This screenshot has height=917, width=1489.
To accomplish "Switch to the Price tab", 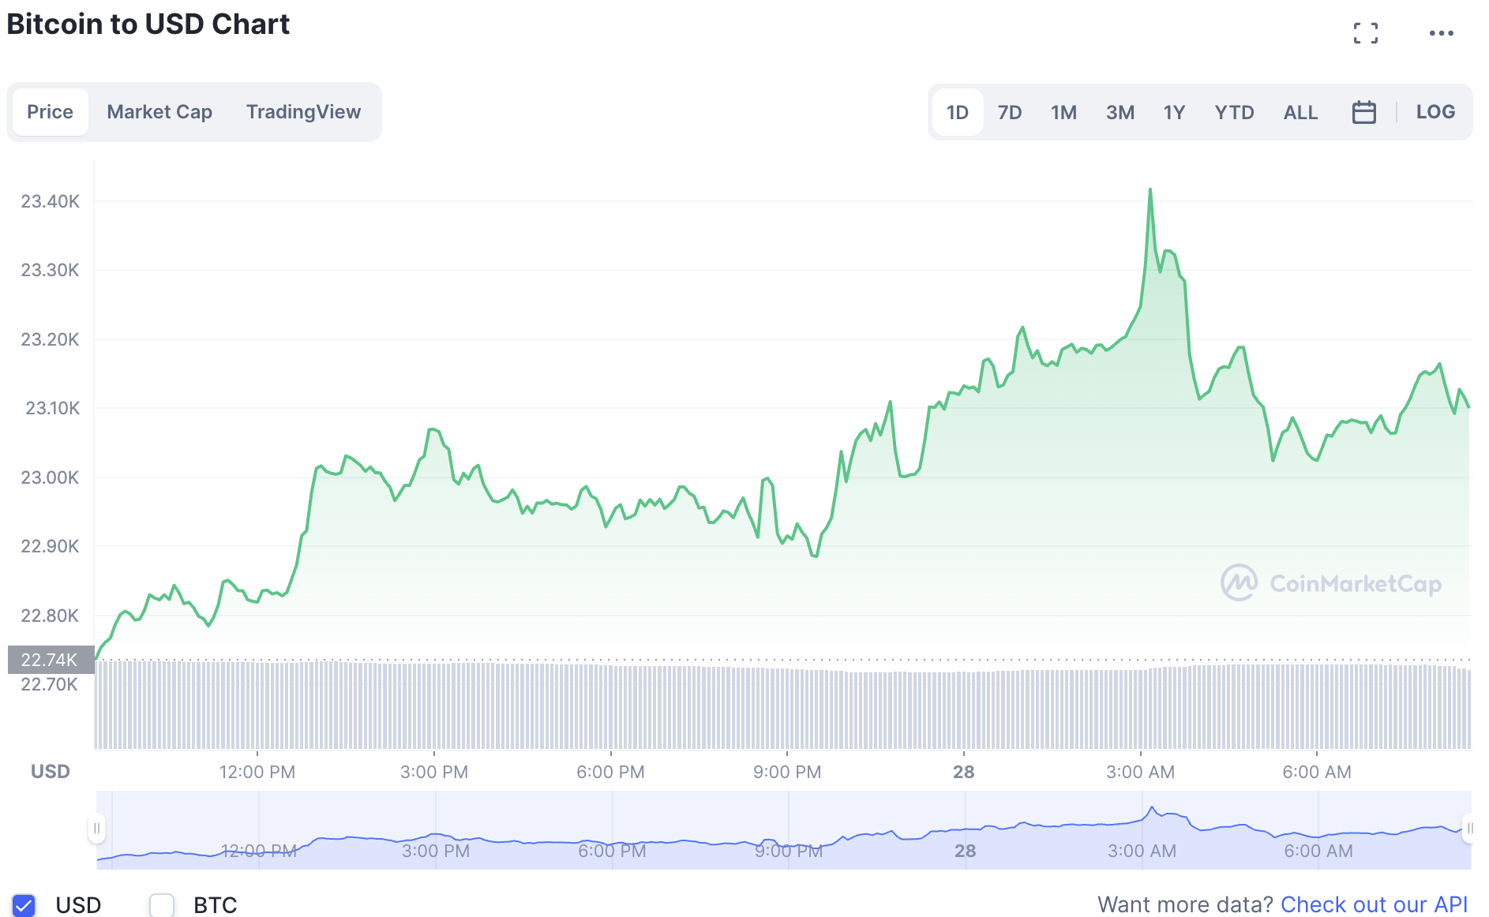I will [51, 112].
